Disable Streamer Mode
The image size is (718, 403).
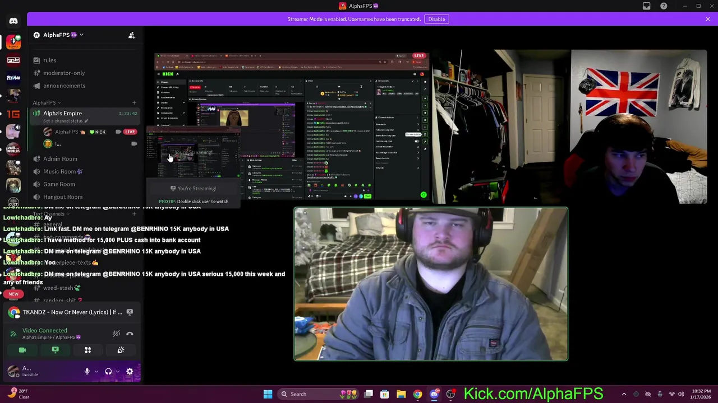point(436,19)
